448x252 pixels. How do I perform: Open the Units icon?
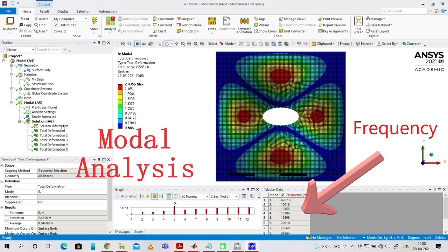point(212,21)
